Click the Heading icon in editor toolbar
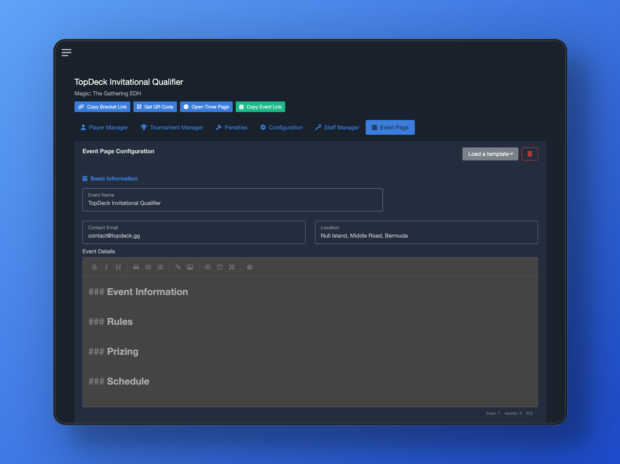Viewport: 620px width, 464px height. click(x=118, y=267)
